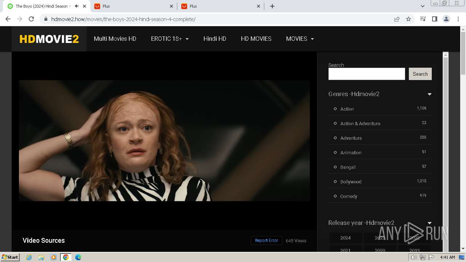The image size is (466, 262).
Task: Close the second Plus tab
Action: 258,6
